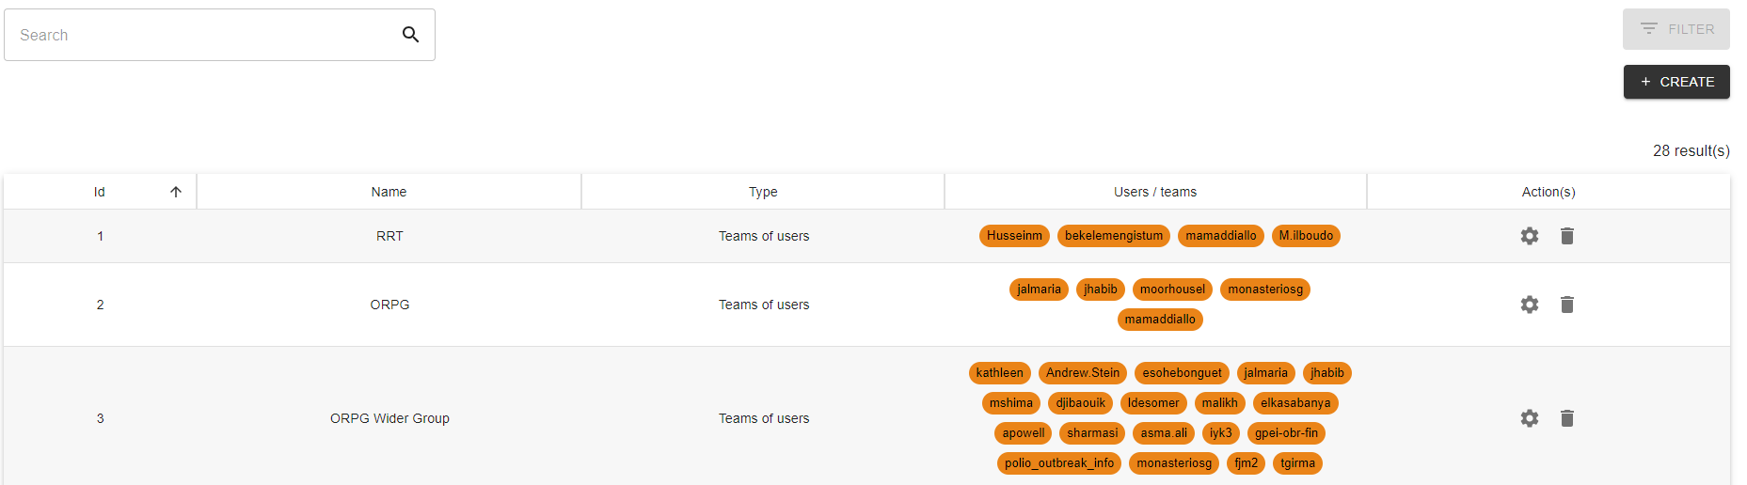Click the bekelemengistum chip in RRT
The width and height of the screenshot is (1747, 485).
point(1113,236)
